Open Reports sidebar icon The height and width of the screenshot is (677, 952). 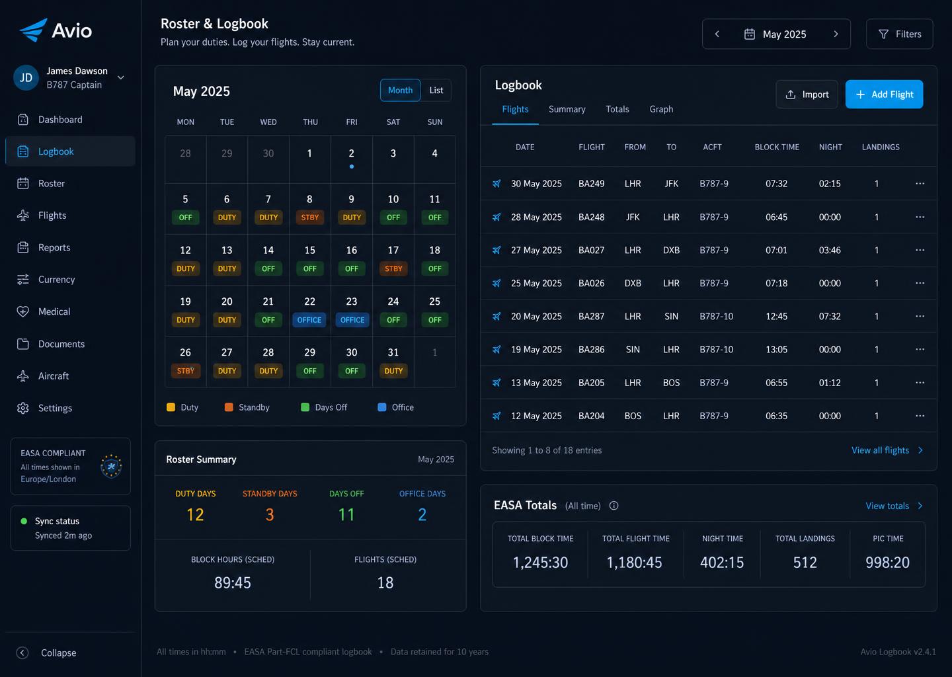[23, 248]
